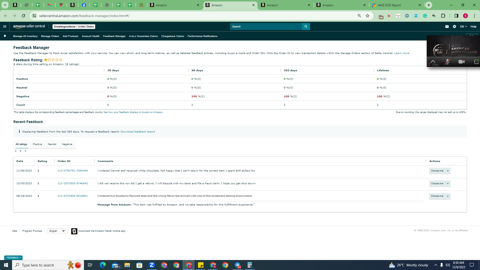
Task: Close the FEEDBACK floating tag
Action: tap(20, 258)
